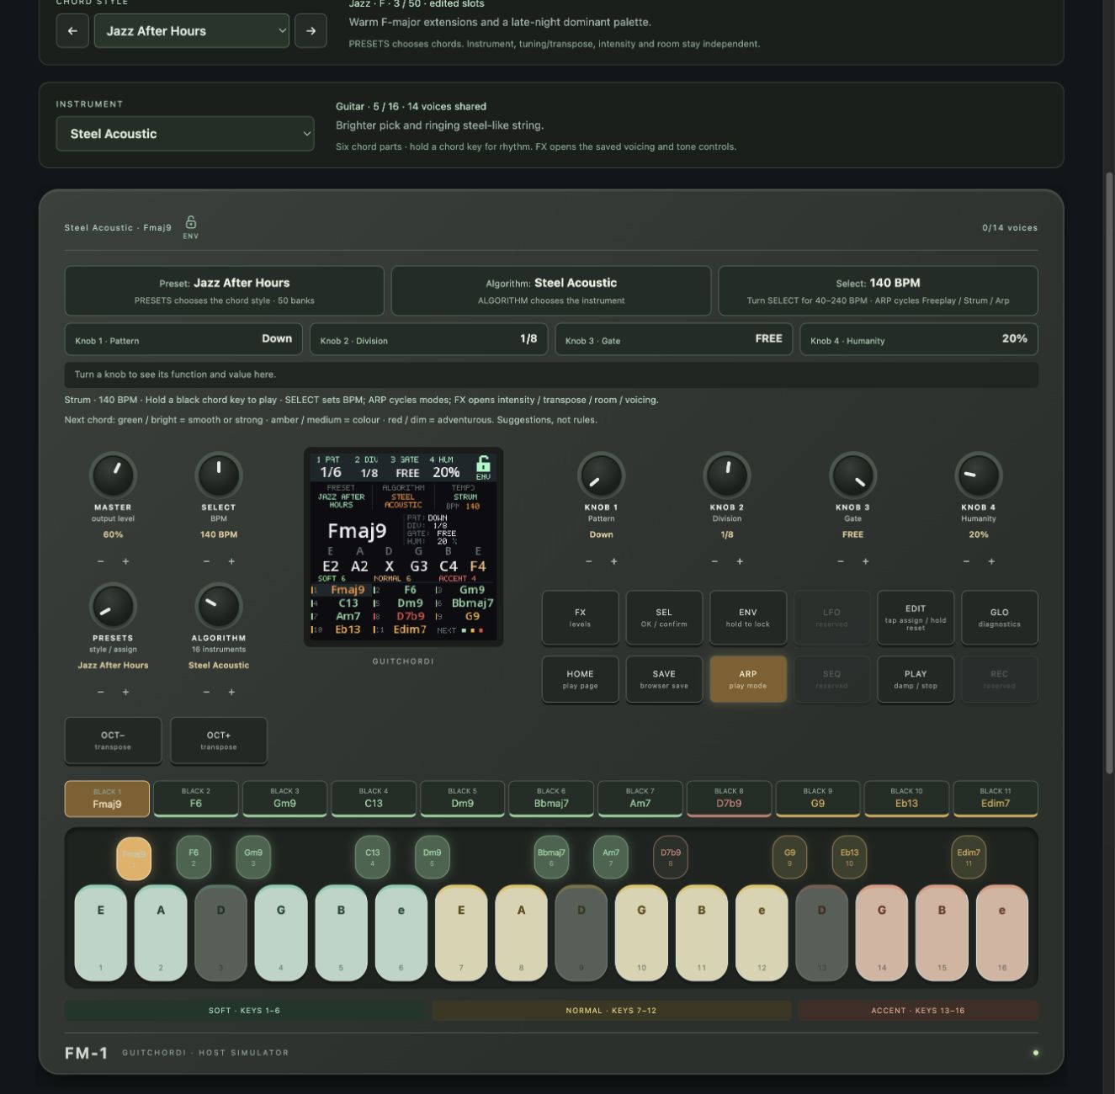
Task: Lower PRESETS knob with minus button
Action: (101, 692)
